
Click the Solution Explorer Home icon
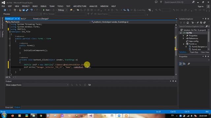click(x=188, y=23)
